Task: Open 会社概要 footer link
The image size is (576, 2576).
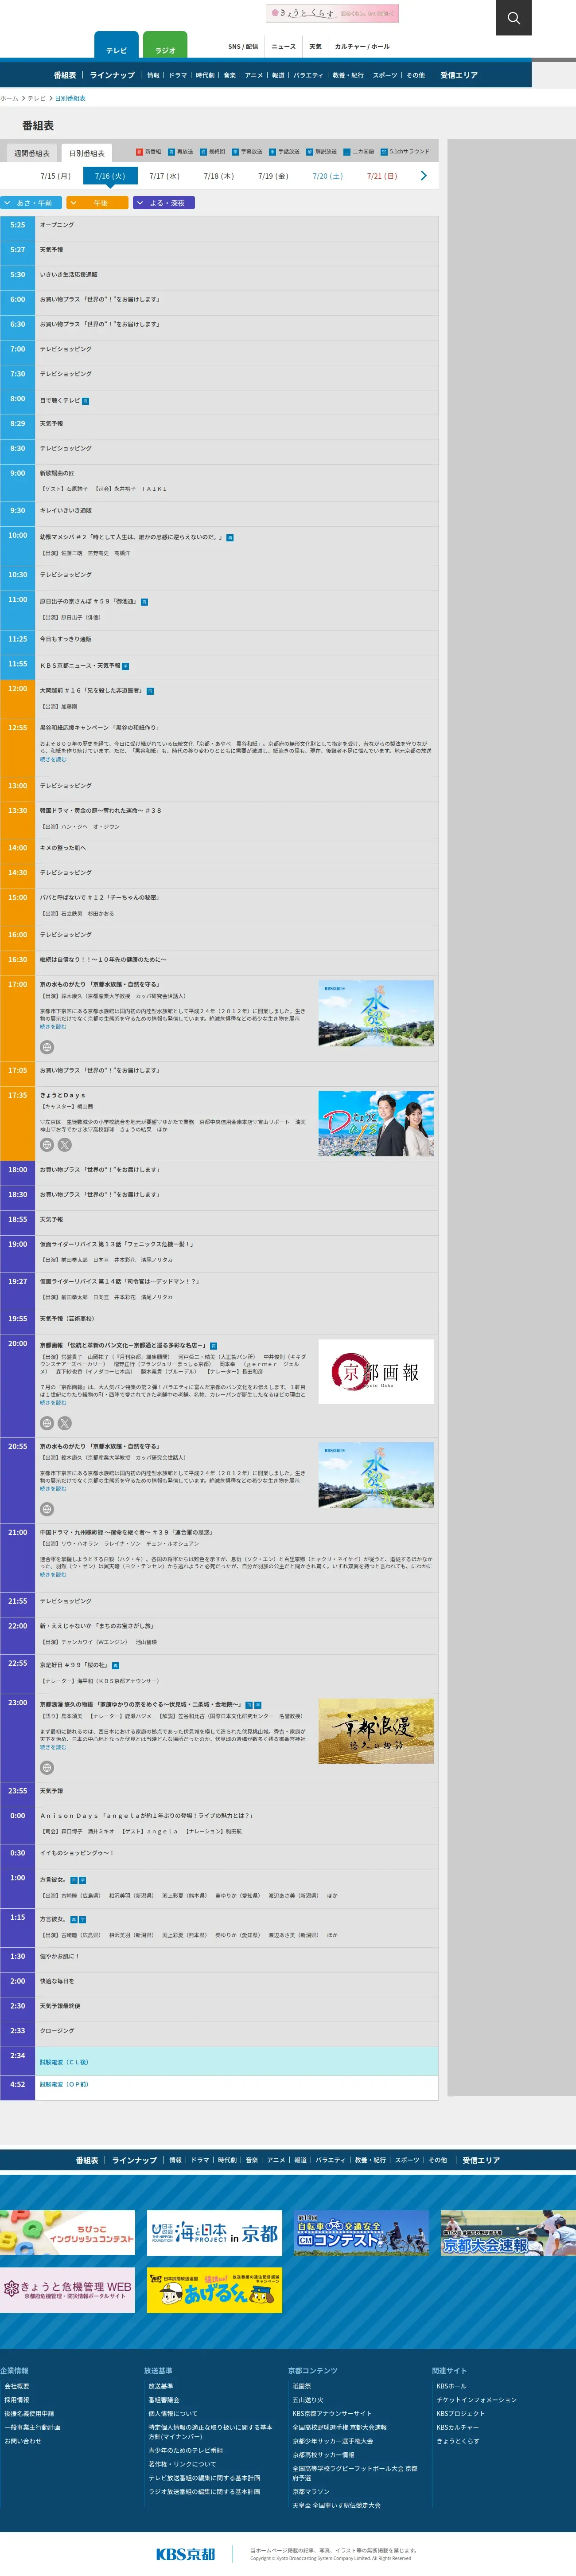Action: click(17, 2385)
